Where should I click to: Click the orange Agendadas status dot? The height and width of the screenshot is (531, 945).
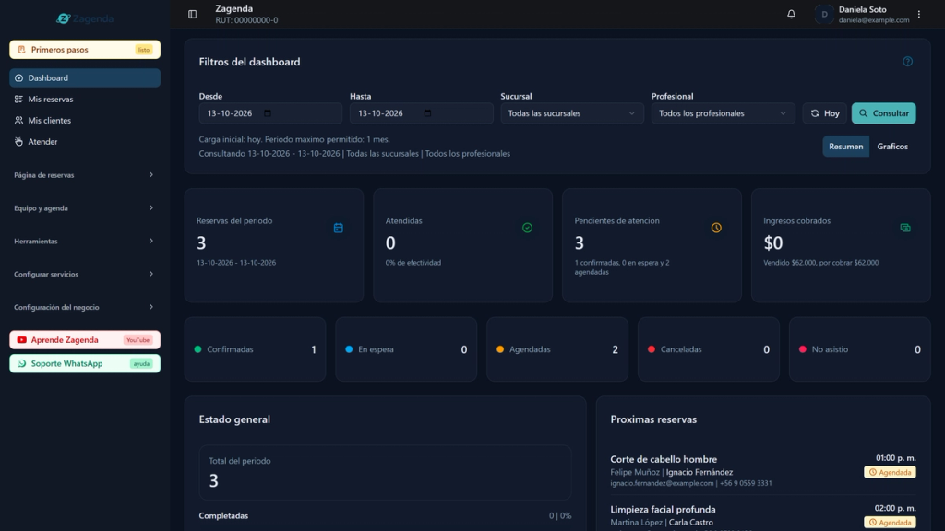(x=500, y=349)
